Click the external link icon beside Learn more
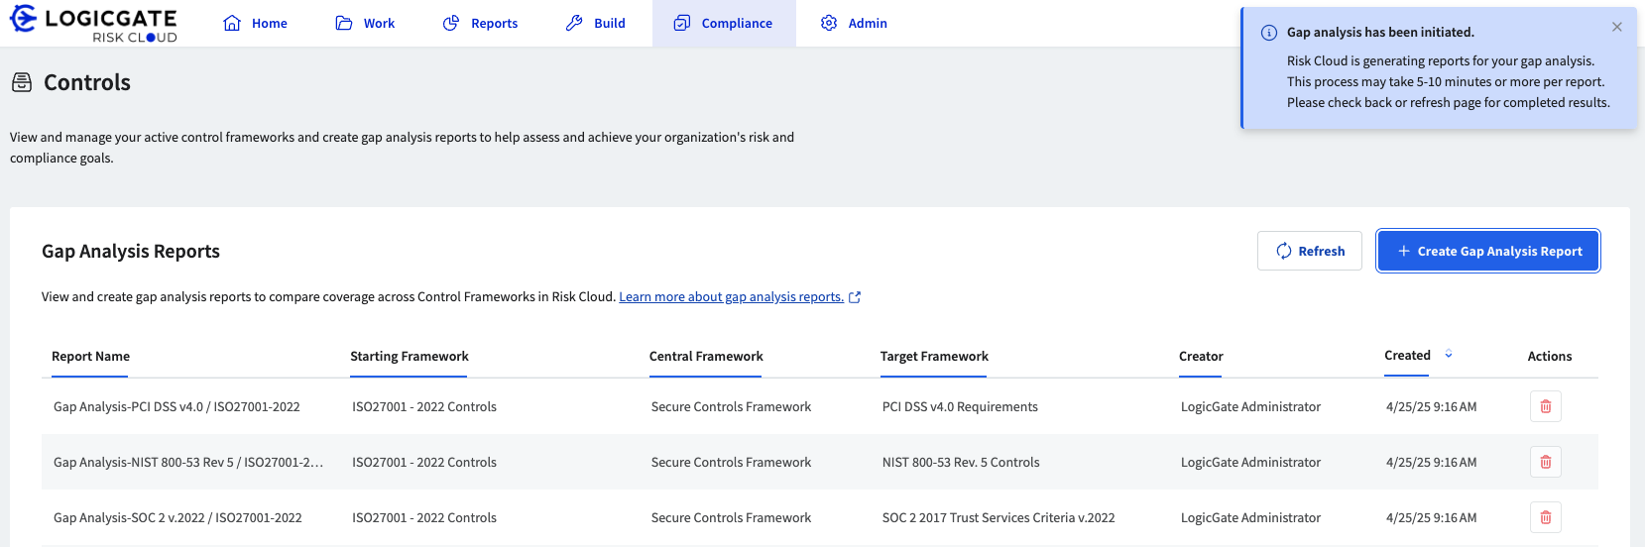The height and width of the screenshot is (547, 1645). point(855,297)
